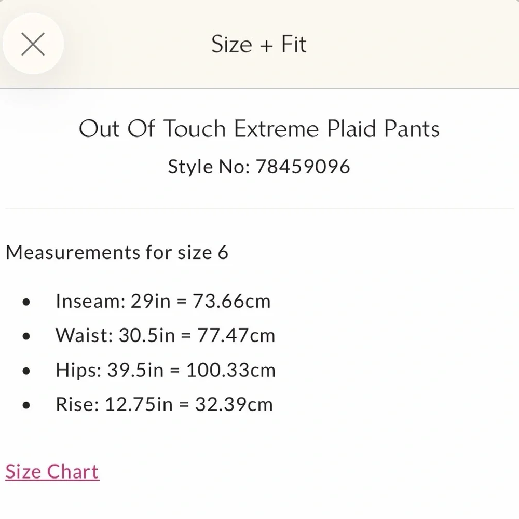
Task: Click the Measurements for size 6 heading
Action: [117, 253]
